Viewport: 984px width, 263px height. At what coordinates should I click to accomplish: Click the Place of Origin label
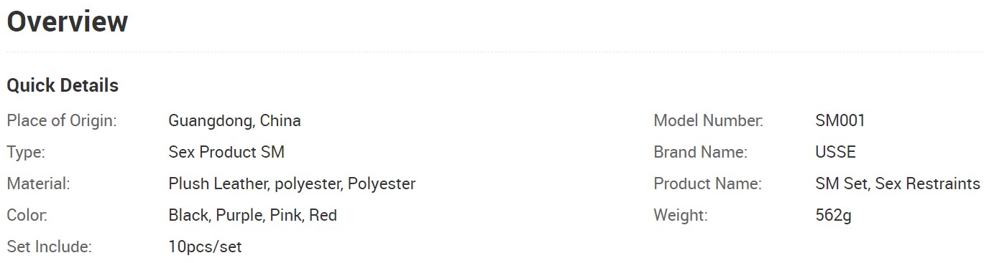tap(62, 120)
